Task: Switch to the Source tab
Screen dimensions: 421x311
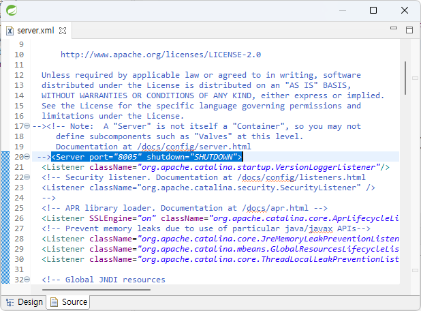Action: tap(69, 302)
